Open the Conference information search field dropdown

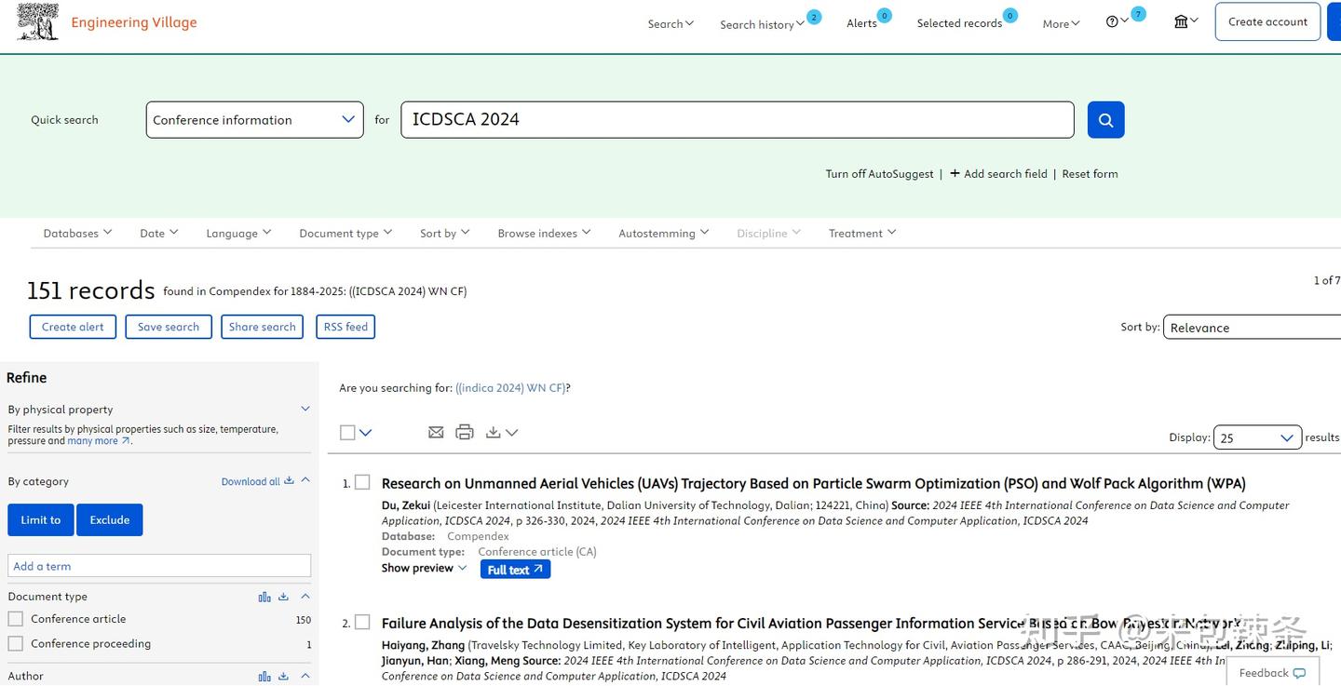(254, 119)
